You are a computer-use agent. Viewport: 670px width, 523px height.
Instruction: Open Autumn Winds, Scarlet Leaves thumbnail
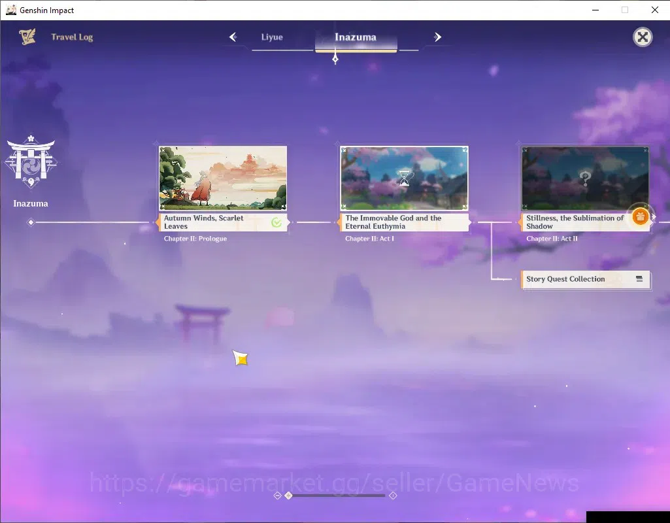pyautogui.click(x=223, y=178)
